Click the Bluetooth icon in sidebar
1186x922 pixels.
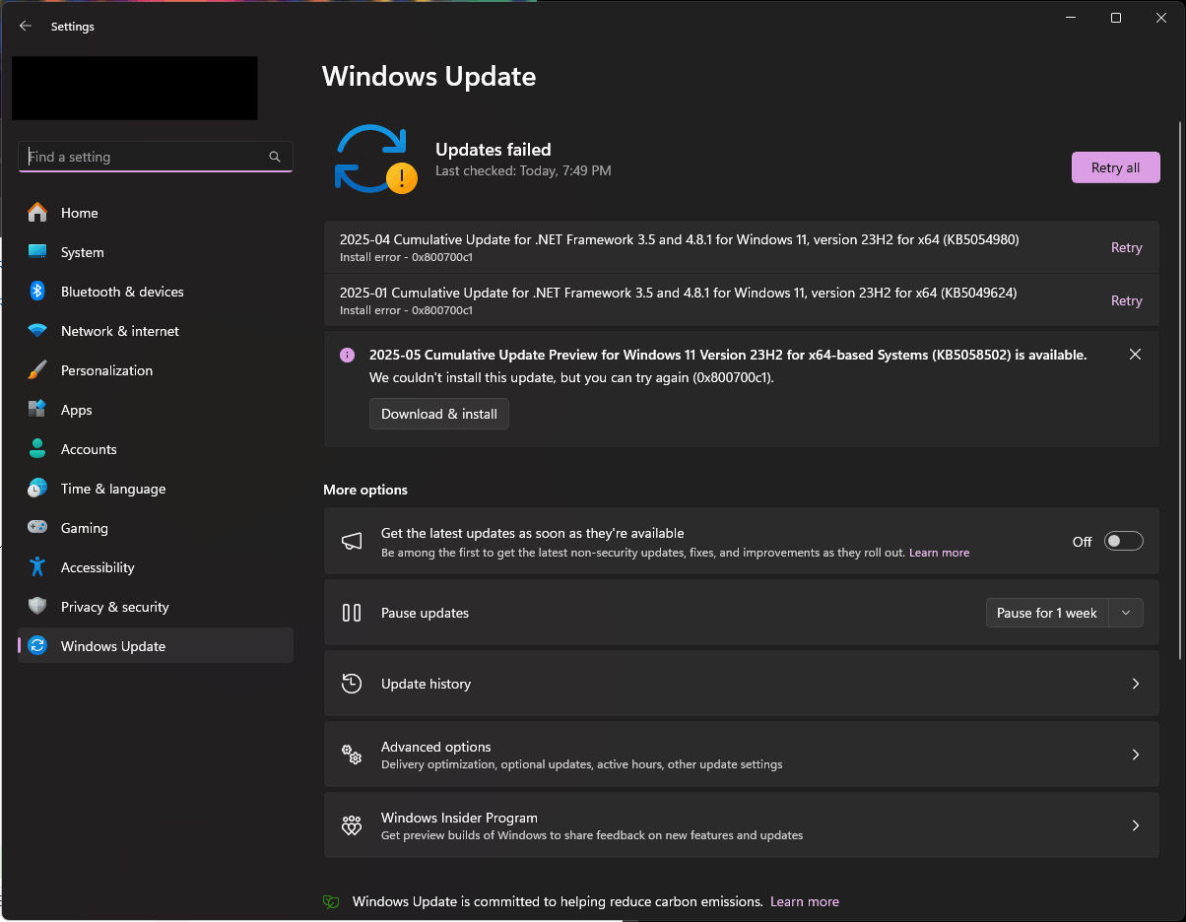(37, 292)
